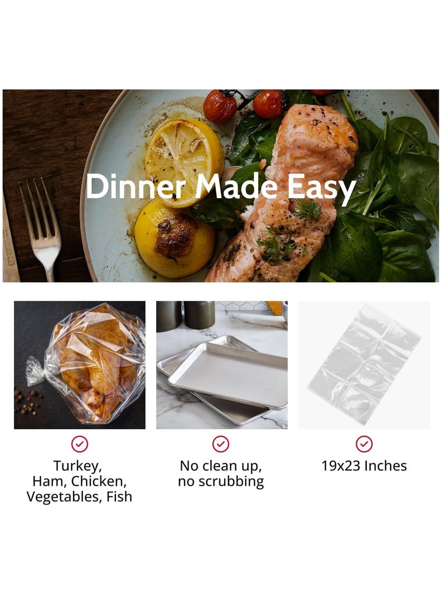Click the checkmark above 19x23 Inches
446x609 pixels.
[364, 444]
